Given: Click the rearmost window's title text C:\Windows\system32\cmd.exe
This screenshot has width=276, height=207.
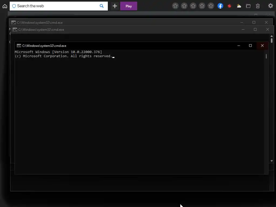Looking at the screenshot, I should click(40, 23).
